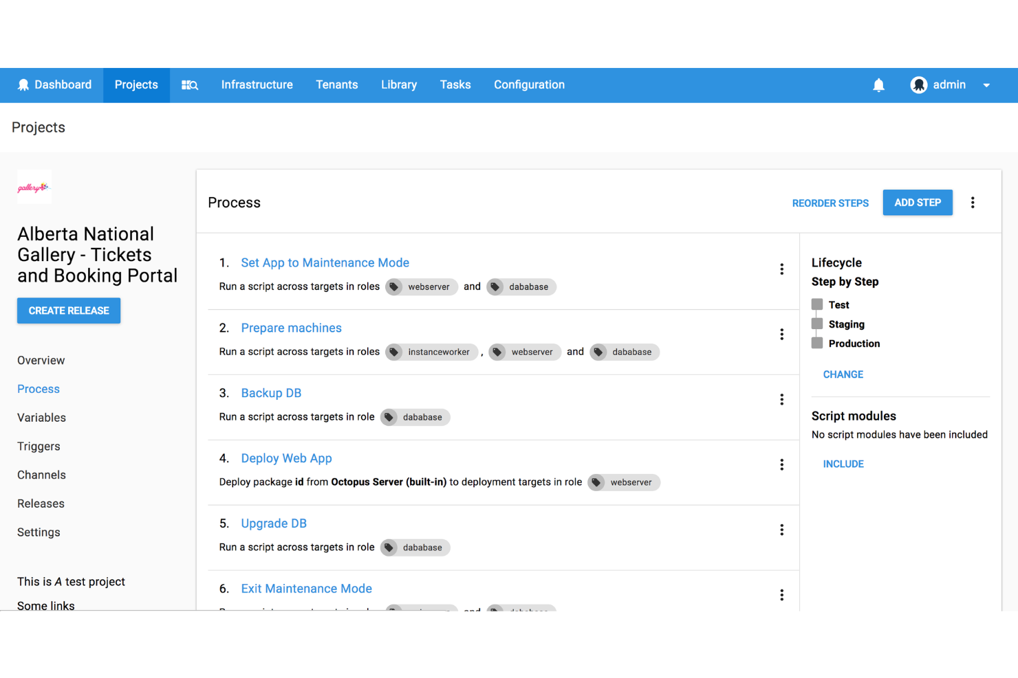This screenshot has height=678, width=1018.
Task: Enable the Test lifecycle checkbox
Action: click(816, 304)
